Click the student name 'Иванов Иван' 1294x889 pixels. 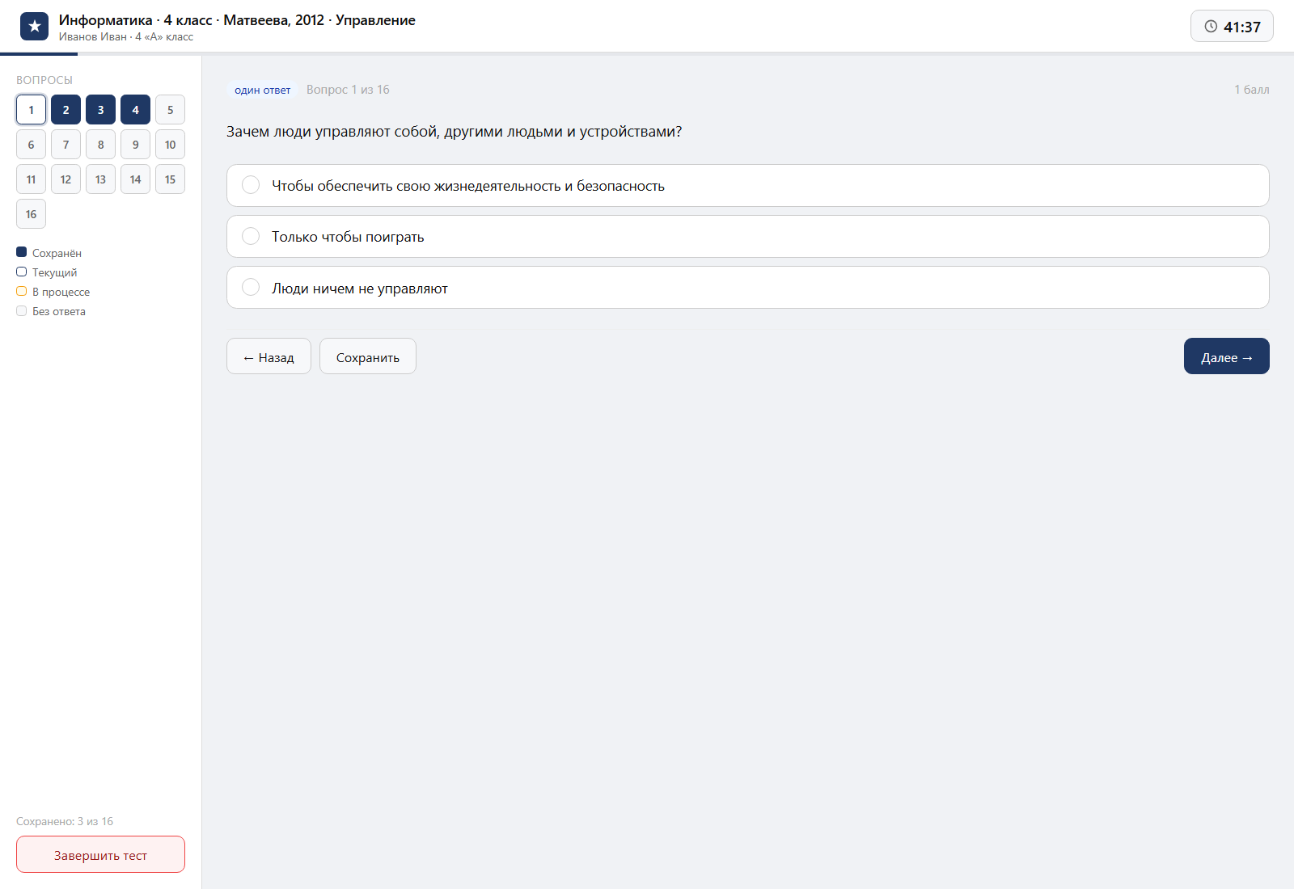92,37
